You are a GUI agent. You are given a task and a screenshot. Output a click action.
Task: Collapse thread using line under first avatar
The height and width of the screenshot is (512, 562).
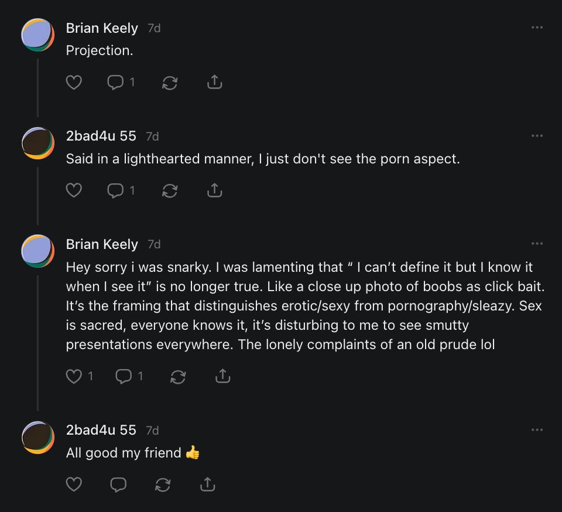tap(38, 88)
